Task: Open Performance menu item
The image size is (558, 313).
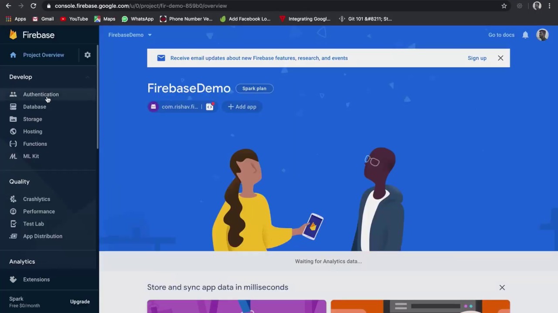Action: tap(39, 211)
